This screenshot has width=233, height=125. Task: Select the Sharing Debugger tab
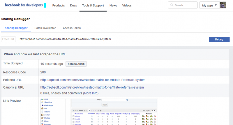pyautogui.click(x=16, y=28)
